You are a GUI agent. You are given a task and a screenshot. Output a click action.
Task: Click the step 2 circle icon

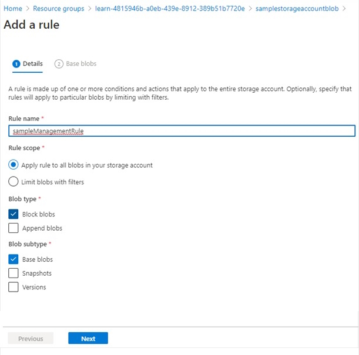pyautogui.click(x=59, y=63)
